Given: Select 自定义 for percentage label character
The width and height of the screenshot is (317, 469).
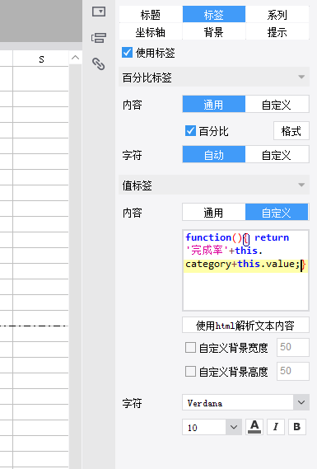Looking at the screenshot, I should [x=277, y=155].
